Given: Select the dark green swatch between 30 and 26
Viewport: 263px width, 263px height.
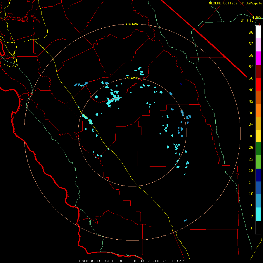Looking at the screenshot, I should (258, 149).
